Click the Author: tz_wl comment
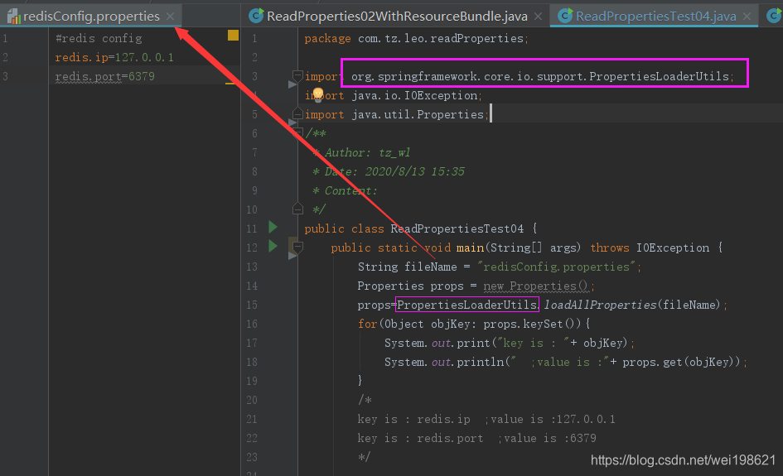 367,152
